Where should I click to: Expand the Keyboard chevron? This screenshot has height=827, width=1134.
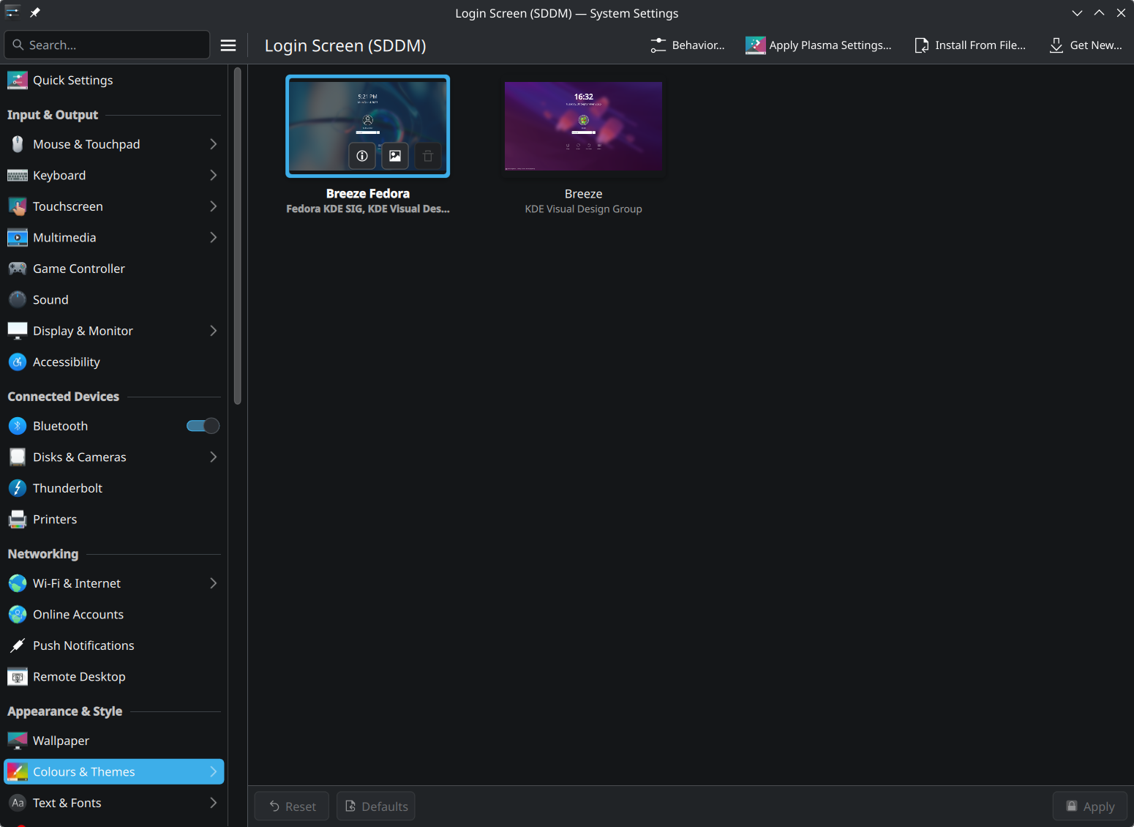(213, 176)
